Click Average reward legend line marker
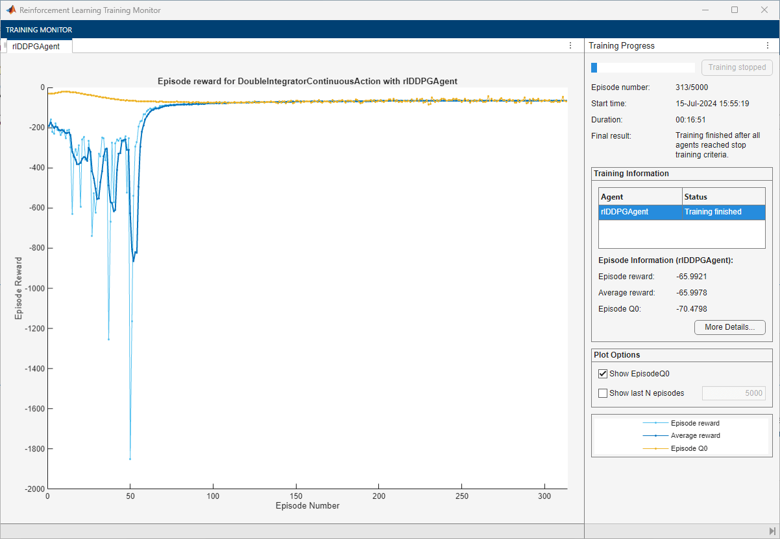The width and height of the screenshot is (780, 539). click(655, 436)
